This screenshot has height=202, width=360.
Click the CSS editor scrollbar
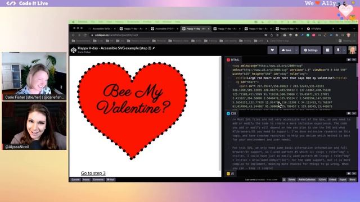click(357, 122)
